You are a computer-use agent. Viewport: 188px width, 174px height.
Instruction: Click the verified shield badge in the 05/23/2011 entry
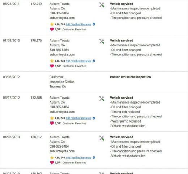[94, 24]
